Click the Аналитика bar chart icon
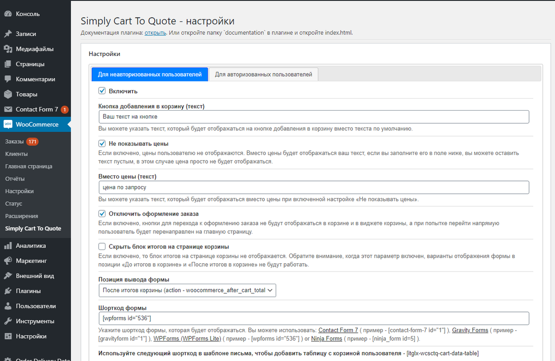This screenshot has width=555, height=361. tap(8, 246)
